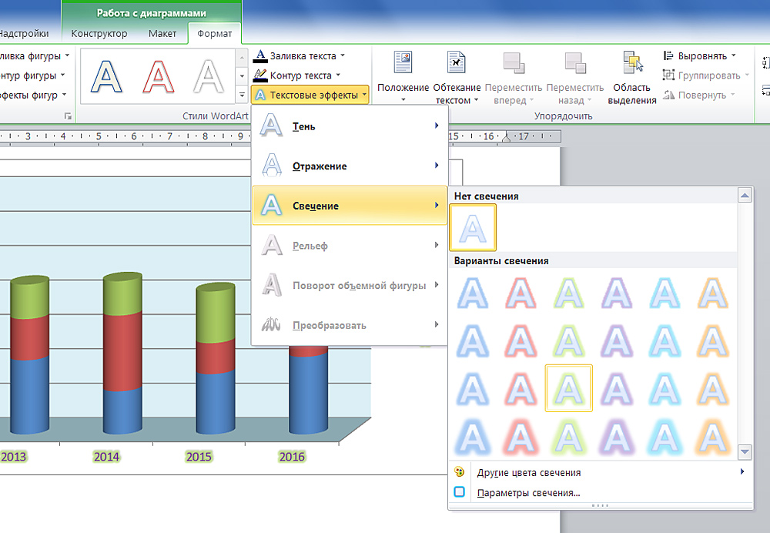This screenshot has height=533, width=770.
Task: Click the Заливка текста fill icon
Action: pos(261,55)
